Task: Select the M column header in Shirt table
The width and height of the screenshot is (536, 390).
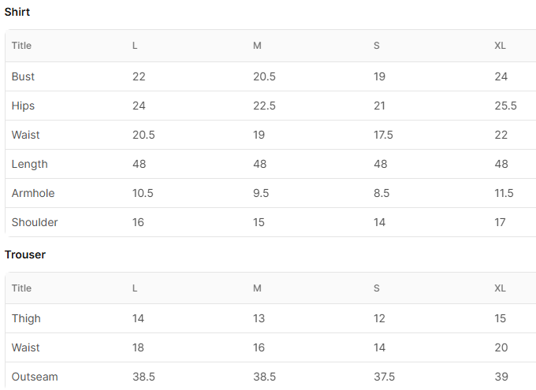Action: tap(257, 46)
